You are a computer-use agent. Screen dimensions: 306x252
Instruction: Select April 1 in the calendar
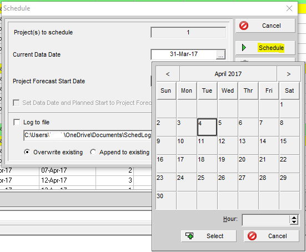point(289,109)
